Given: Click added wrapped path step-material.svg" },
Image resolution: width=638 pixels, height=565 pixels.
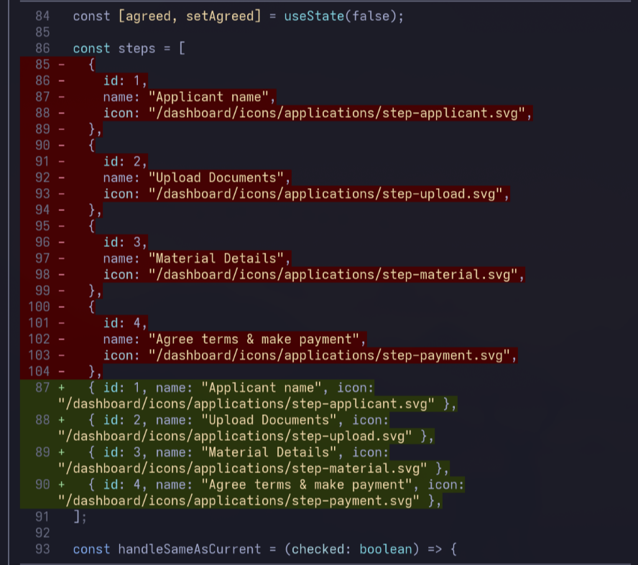Looking at the screenshot, I should point(254,469).
